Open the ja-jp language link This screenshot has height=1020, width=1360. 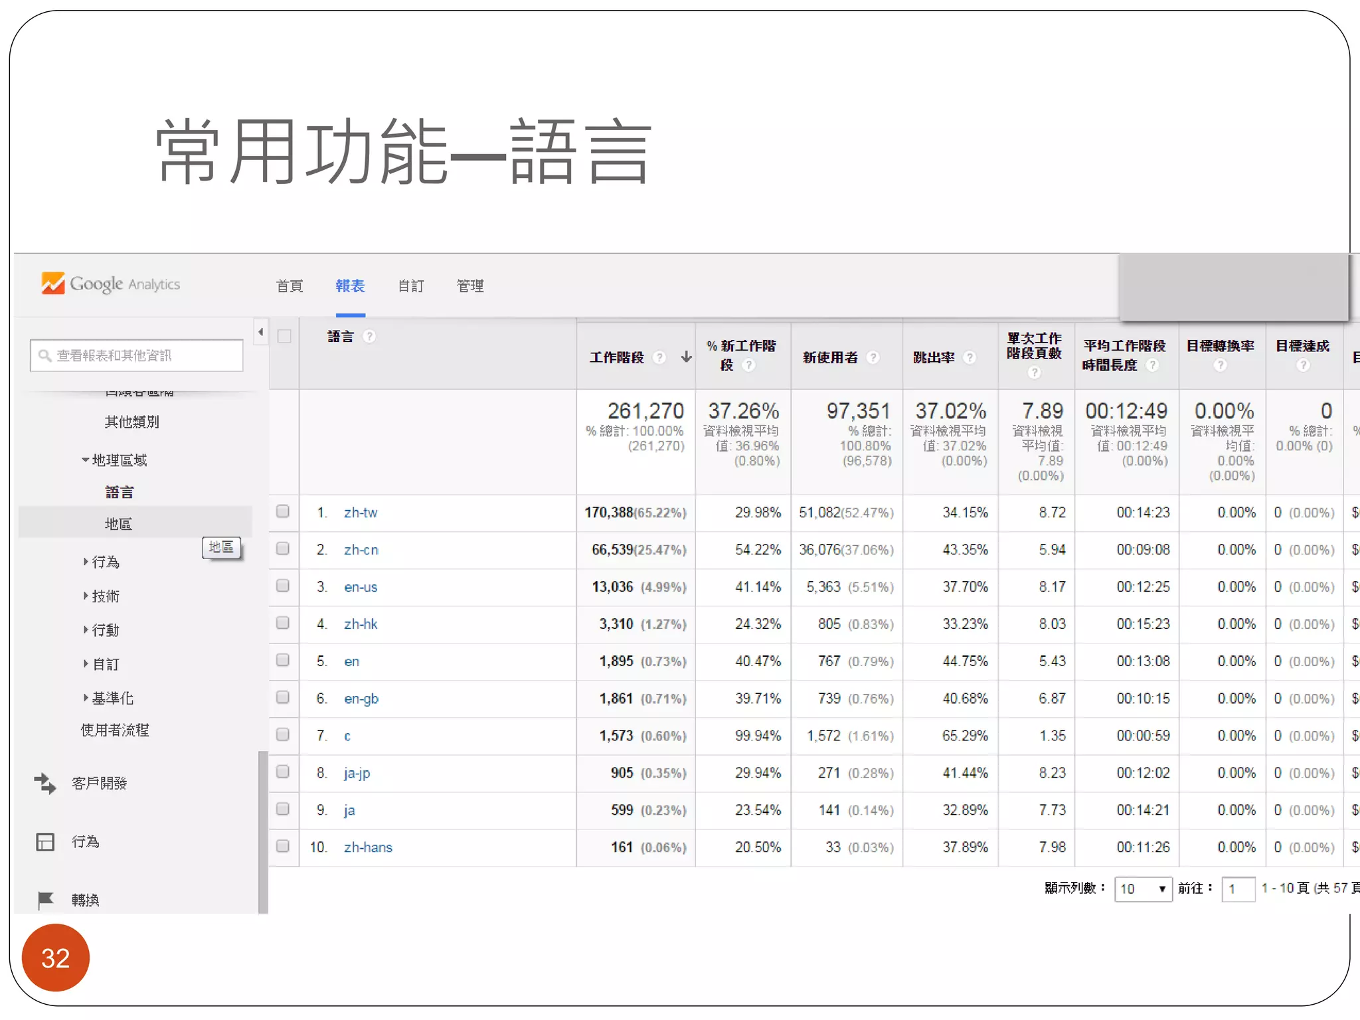357,773
